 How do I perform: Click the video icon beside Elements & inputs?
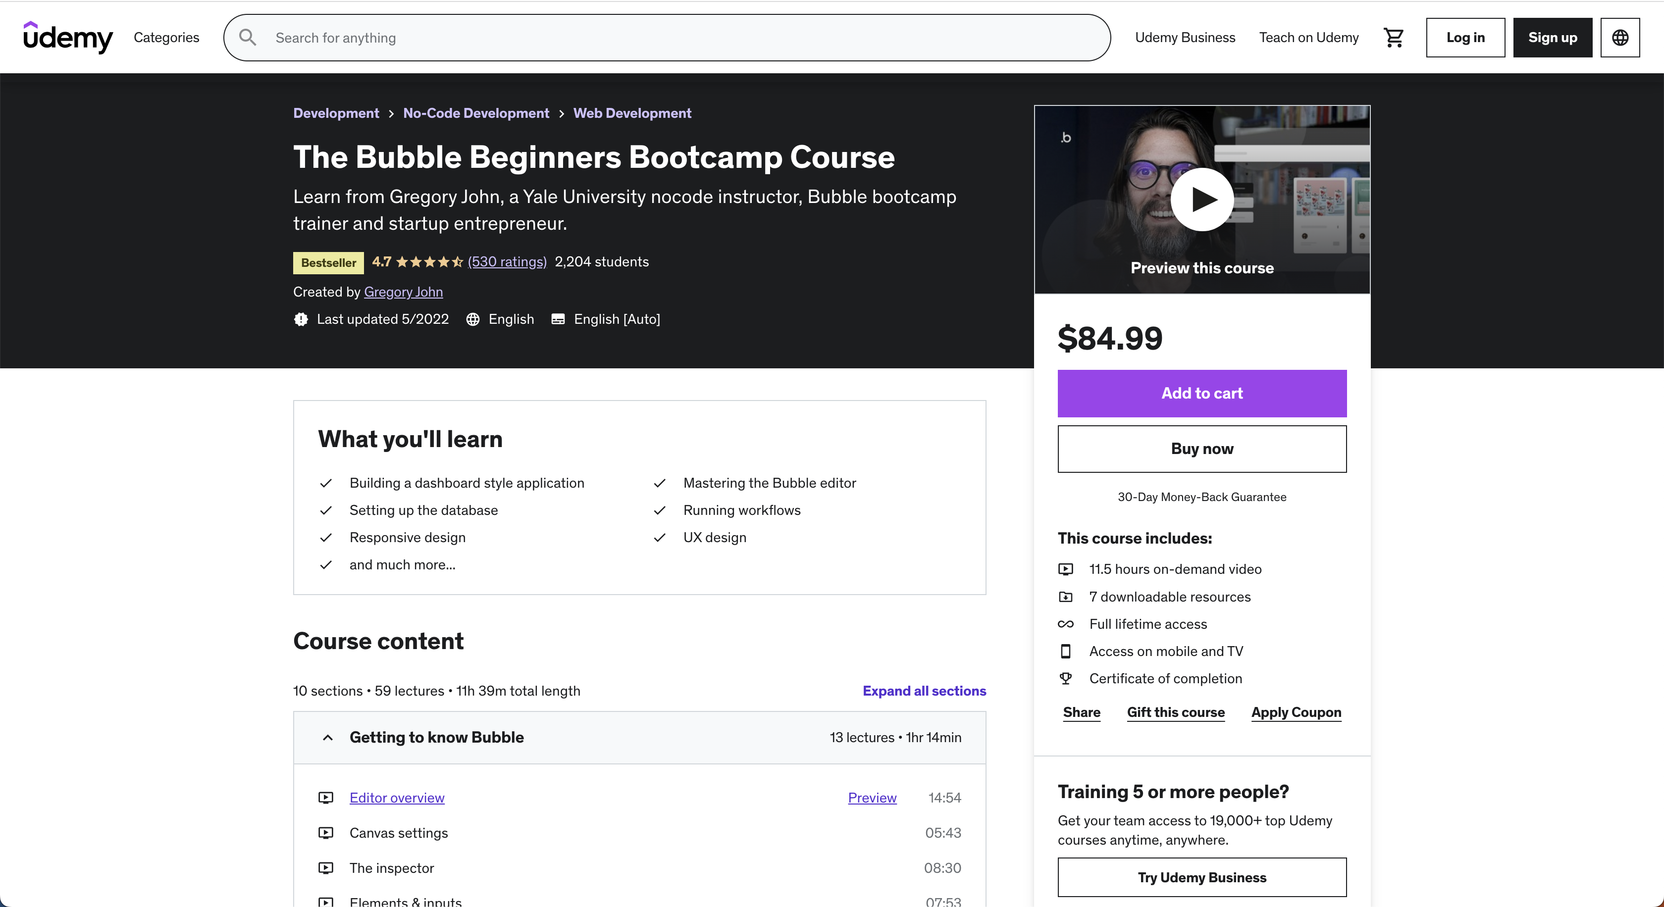tap(326, 902)
